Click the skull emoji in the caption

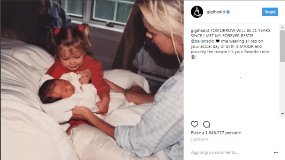[x=193, y=57]
